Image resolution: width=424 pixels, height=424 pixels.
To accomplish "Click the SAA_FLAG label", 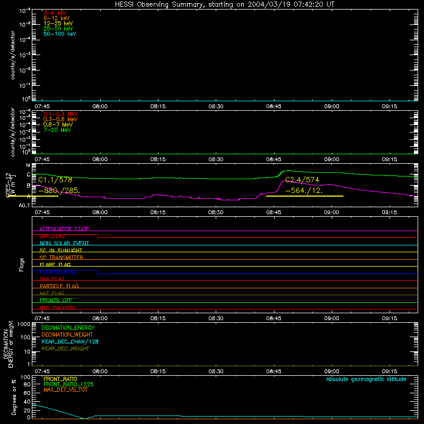I will 52,279.
